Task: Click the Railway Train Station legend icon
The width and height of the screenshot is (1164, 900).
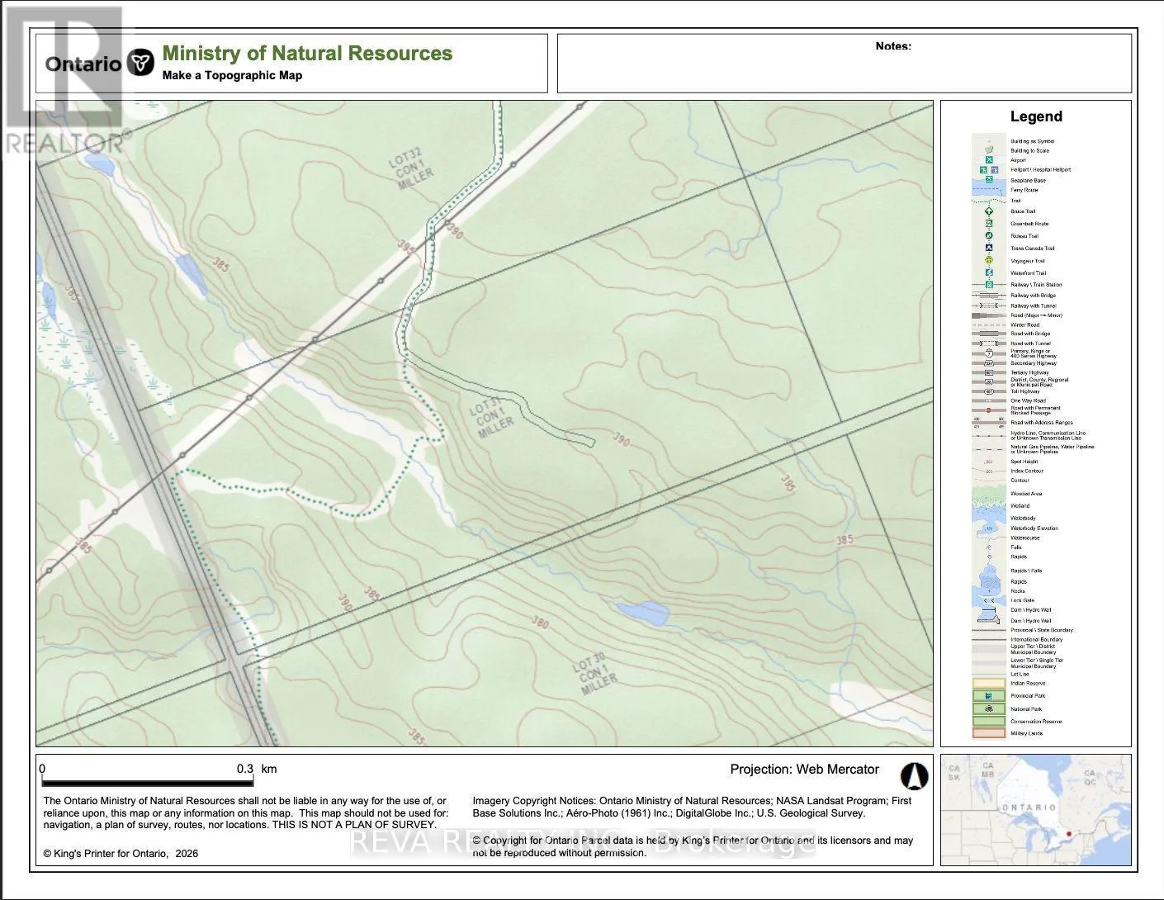Action: (988, 285)
